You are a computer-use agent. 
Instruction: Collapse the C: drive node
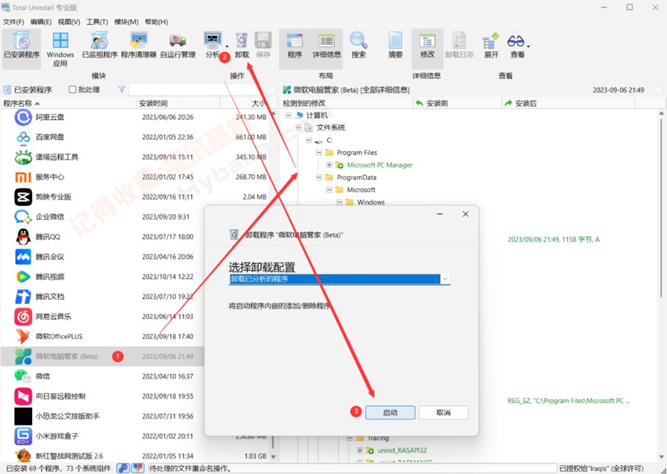click(309, 140)
